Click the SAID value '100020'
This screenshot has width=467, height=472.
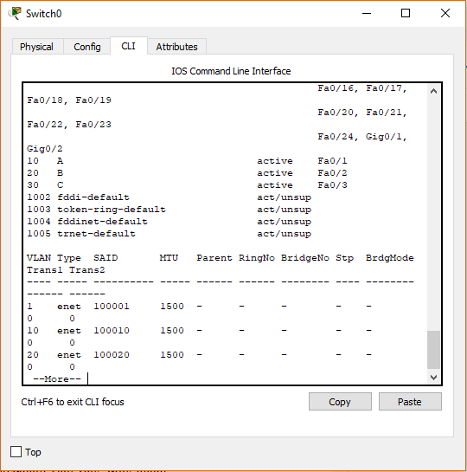click(112, 354)
